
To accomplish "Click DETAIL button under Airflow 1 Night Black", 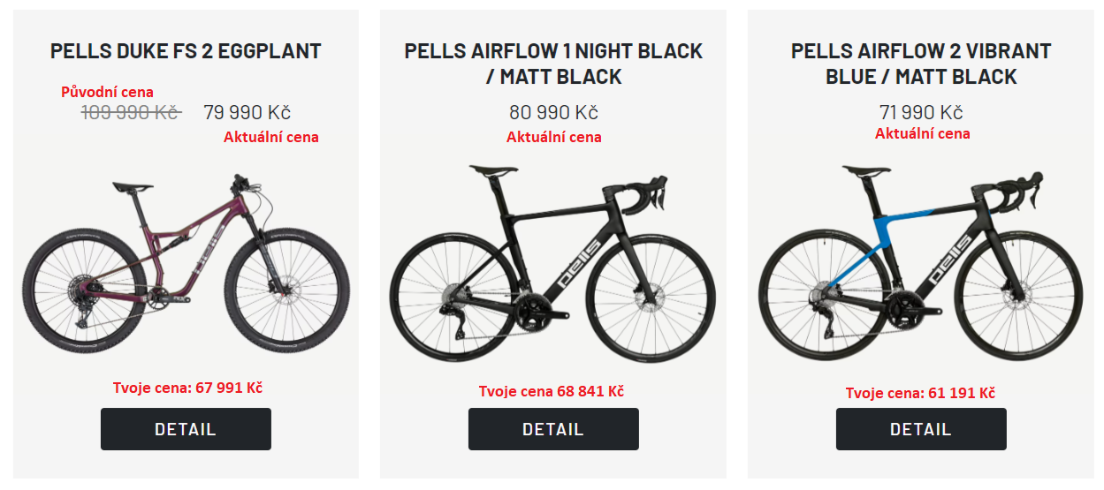I will pyautogui.click(x=553, y=429).
